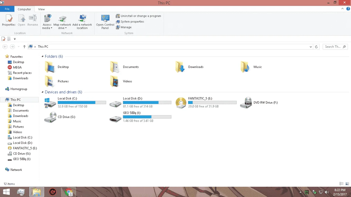Expand address bar history dropdown
The height and width of the screenshot is (197, 351).
coord(311,47)
